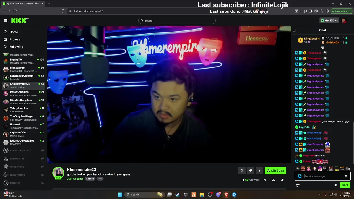
Task: Click the Khmerempire23 channel avatar
Action: 58,173
